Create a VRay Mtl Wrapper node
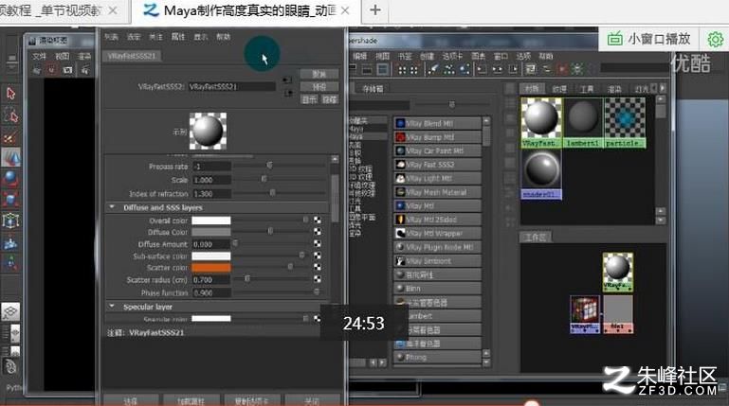Image resolution: width=729 pixels, height=406 pixels. click(437, 233)
